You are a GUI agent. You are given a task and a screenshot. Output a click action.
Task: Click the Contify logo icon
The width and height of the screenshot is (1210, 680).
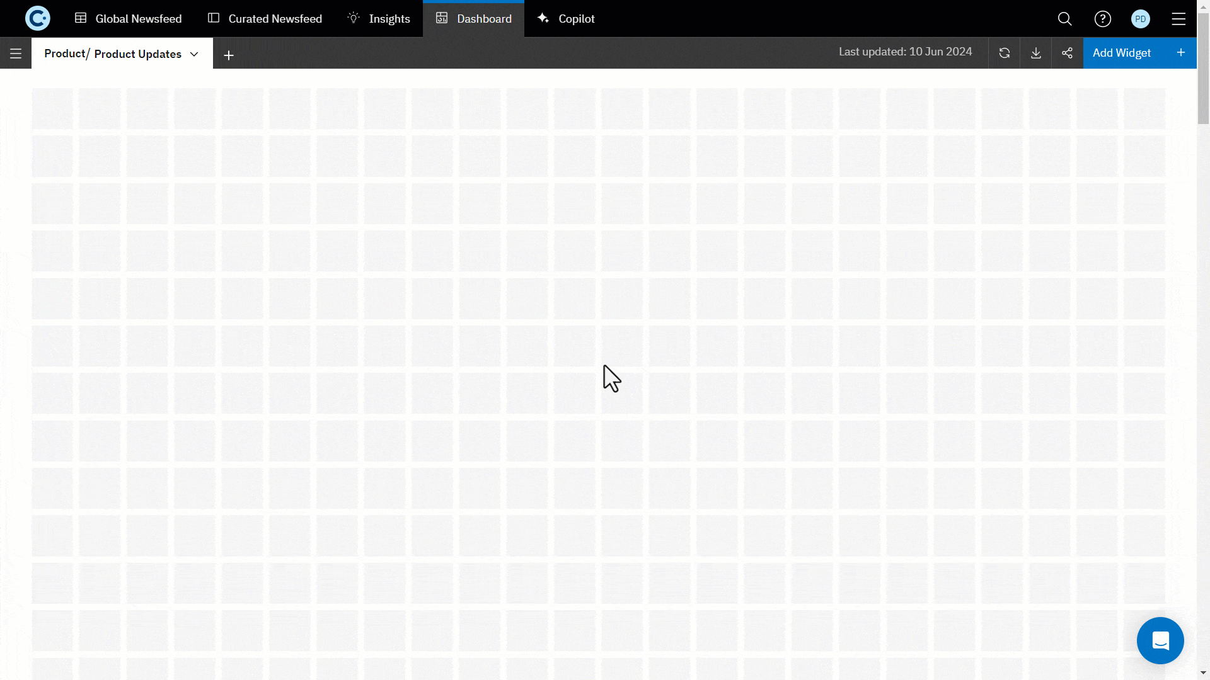(37, 18)
